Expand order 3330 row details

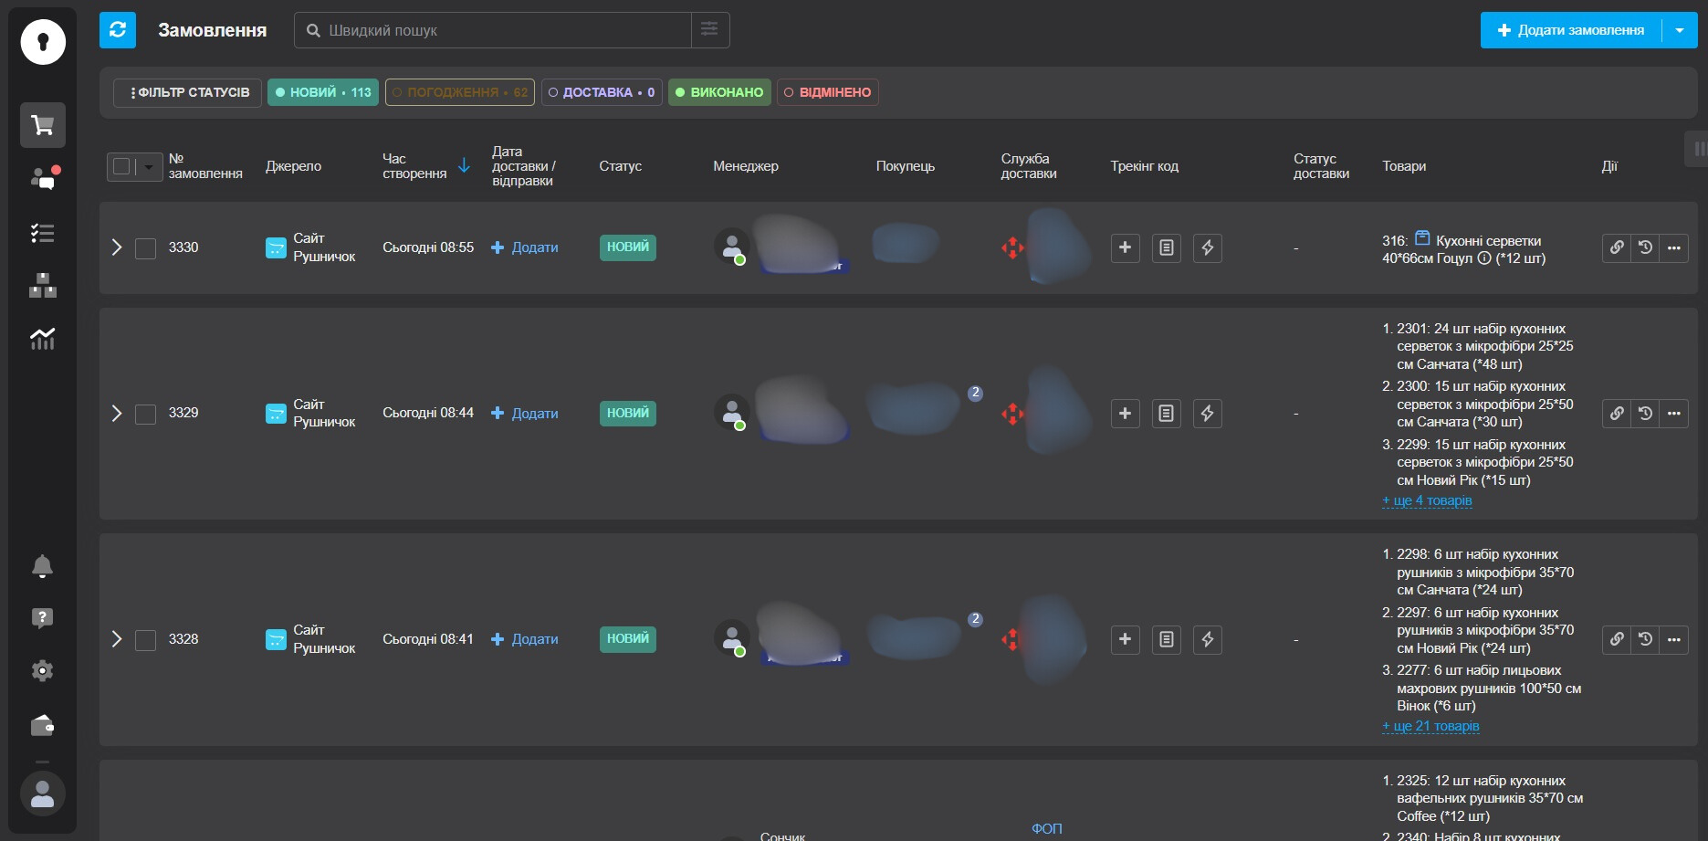coord(116,247)
